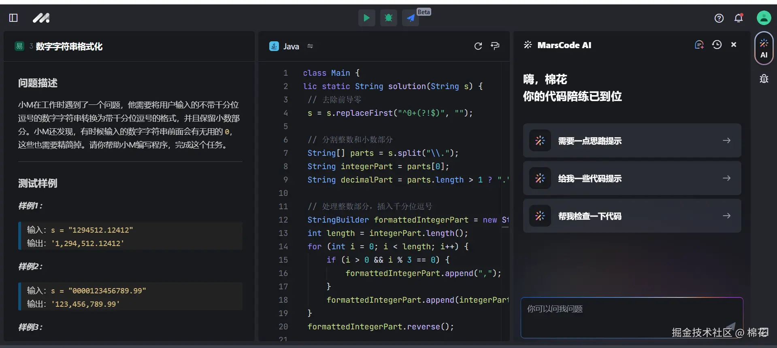Select '需要一点思路提示' suggestion

pos(632,140)
